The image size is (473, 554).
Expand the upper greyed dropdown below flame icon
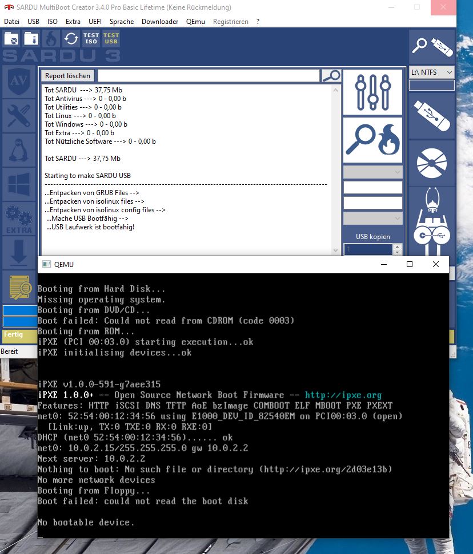372,172
